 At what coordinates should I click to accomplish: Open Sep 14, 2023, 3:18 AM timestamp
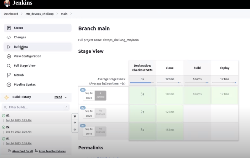(x=18, y=143)
